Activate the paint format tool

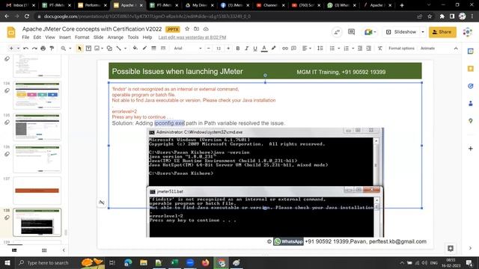[x=52, y=48]
